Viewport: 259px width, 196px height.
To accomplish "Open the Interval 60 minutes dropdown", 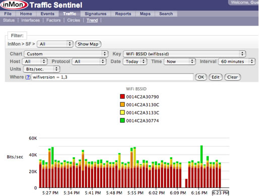I will (237, 61).
